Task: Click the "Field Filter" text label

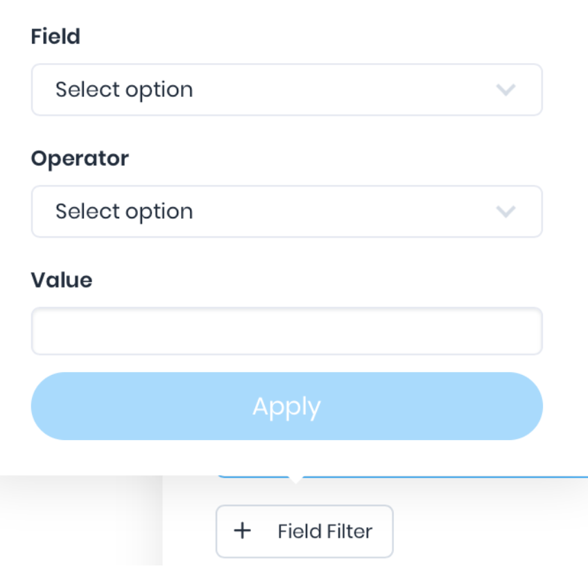Action: tap(325, 532)
